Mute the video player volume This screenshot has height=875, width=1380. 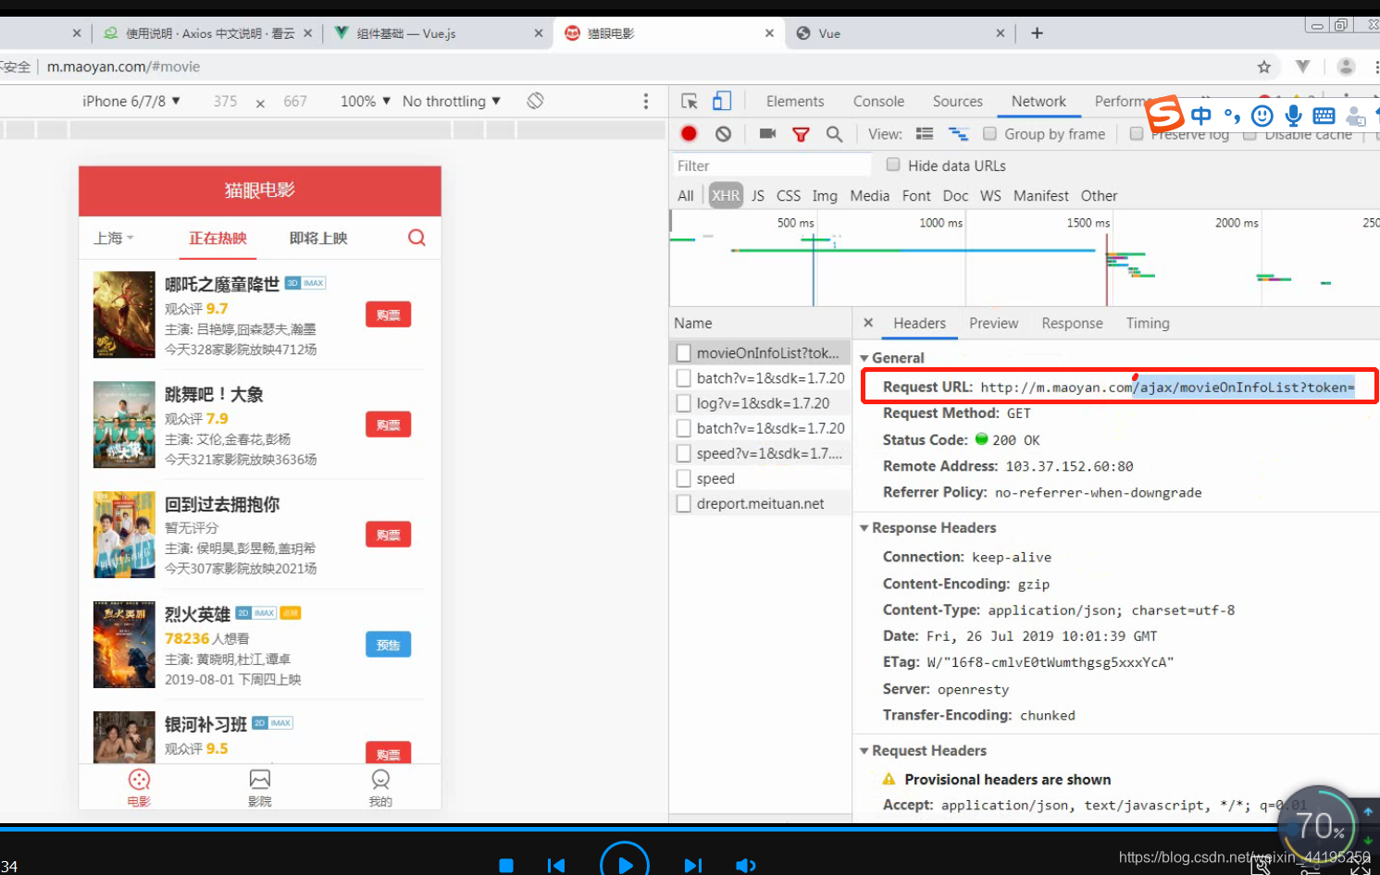click(745, 866)
